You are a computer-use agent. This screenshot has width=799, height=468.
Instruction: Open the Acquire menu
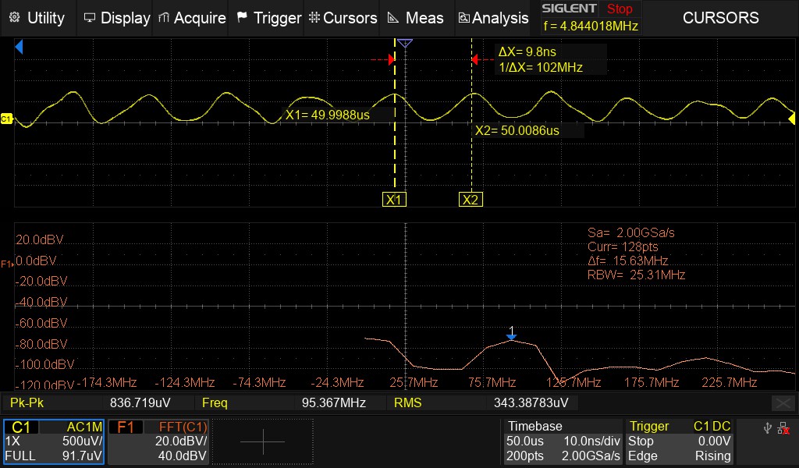tap(192, 18)
